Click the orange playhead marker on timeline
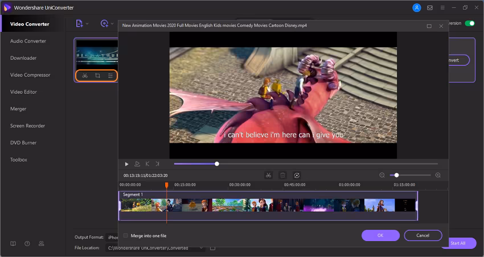The height and width of the screenshot is (257, 484). pos(167,185)
